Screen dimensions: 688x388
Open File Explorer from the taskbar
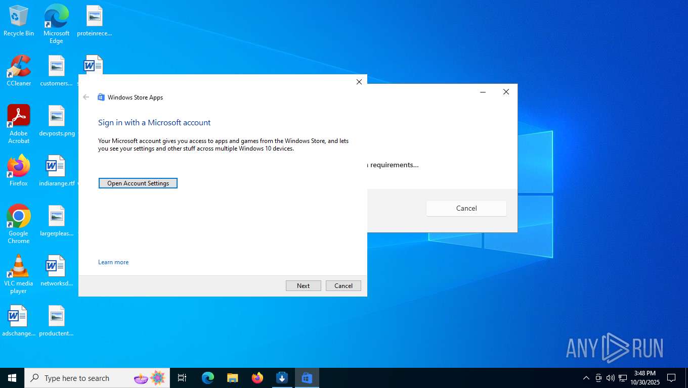click(x=232, y=378)
